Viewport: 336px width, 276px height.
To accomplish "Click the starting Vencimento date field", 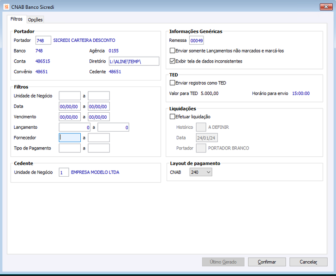I will tap(70, 117).
